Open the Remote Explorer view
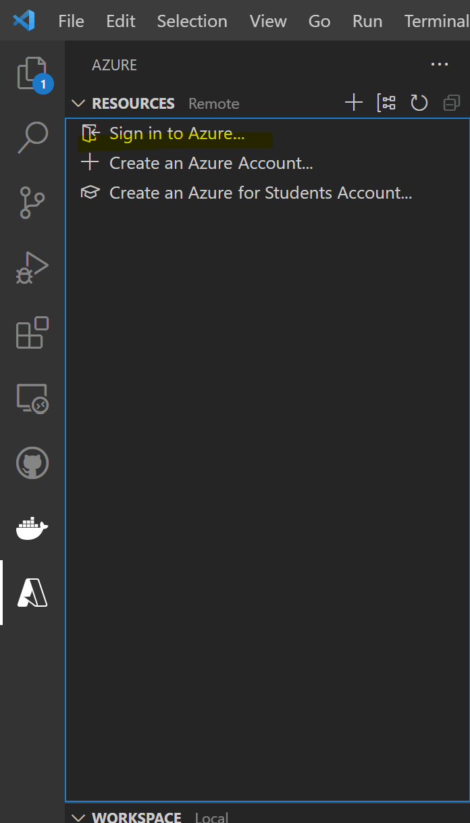 [32, 398]
